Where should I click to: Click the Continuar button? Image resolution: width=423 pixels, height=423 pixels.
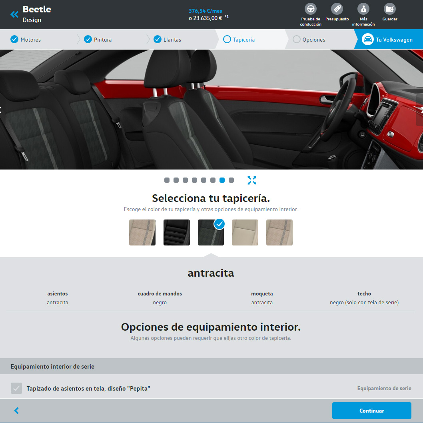371,410
